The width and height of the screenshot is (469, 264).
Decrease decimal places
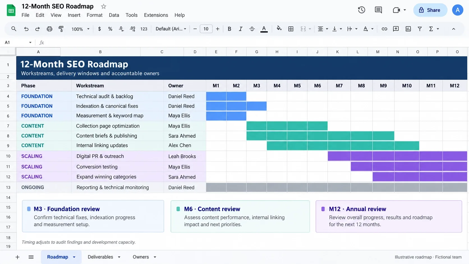tap(121, 29)
